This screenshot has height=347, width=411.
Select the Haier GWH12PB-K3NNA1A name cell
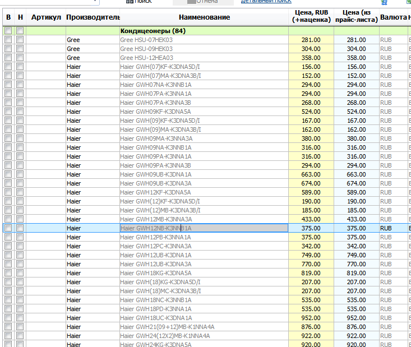[204, 237]
